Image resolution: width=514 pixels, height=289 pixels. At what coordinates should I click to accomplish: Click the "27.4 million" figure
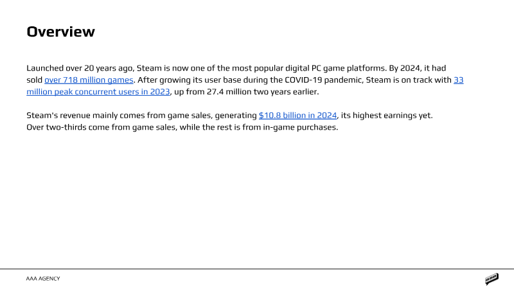[219, 92]
